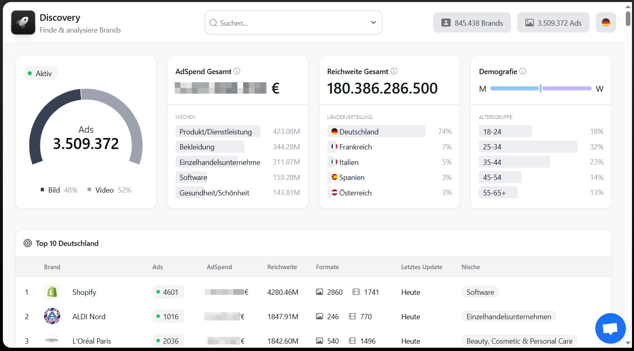Click the Reichweite column header

282,267
